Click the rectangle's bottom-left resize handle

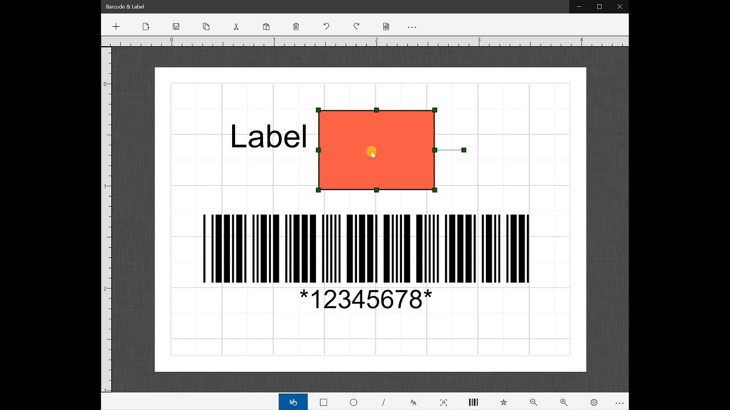point(318,190)
